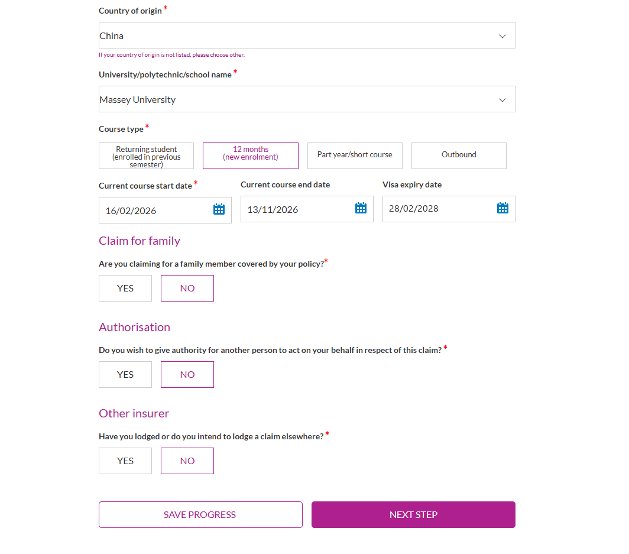Select NO for claim lodged elsewhere
629x554 pixels.
click(x=187, y=461)
